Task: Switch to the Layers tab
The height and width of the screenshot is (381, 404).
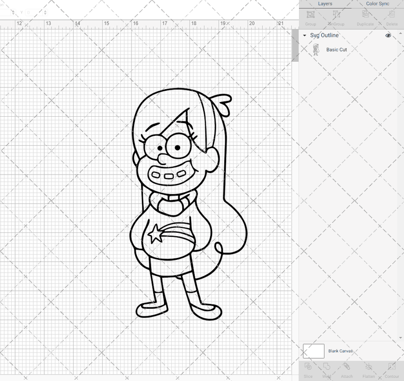Action: [x=325, y=4]
